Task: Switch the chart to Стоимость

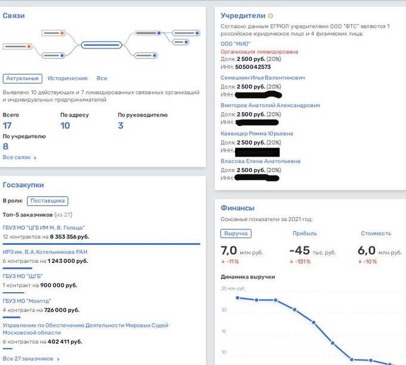Action: pyautogui.click(x=376, y=234)
